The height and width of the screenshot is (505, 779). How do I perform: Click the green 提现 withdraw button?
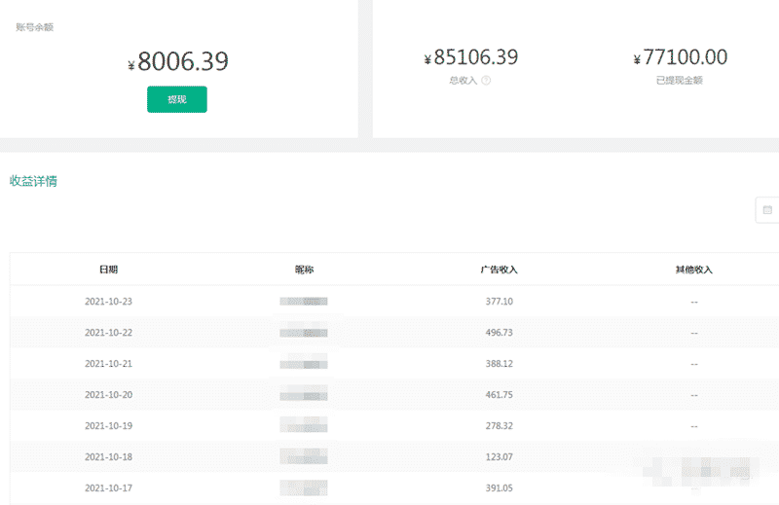tap(177, 99)
